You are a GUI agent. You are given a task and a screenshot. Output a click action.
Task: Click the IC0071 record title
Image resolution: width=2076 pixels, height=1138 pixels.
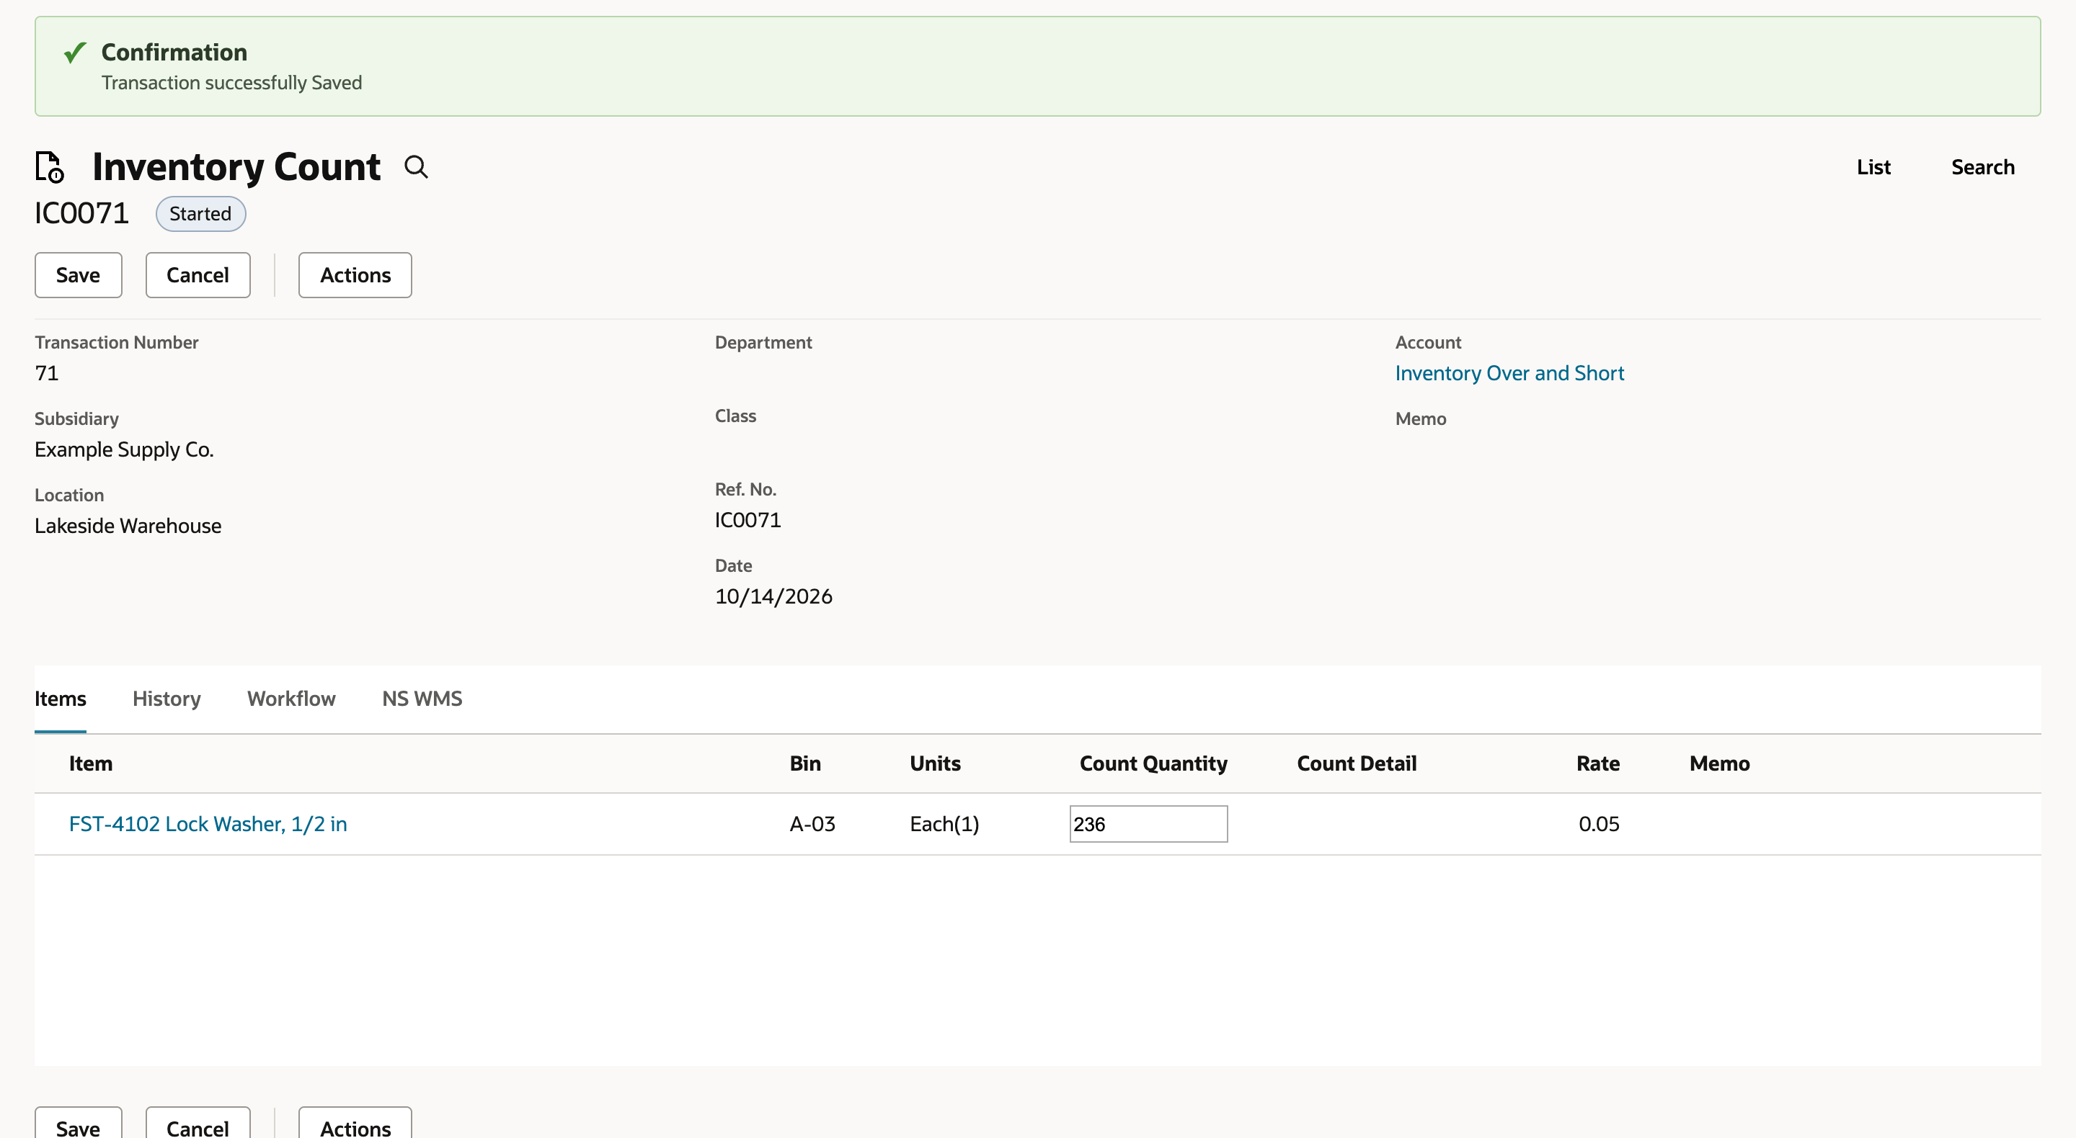coord(81,213)
